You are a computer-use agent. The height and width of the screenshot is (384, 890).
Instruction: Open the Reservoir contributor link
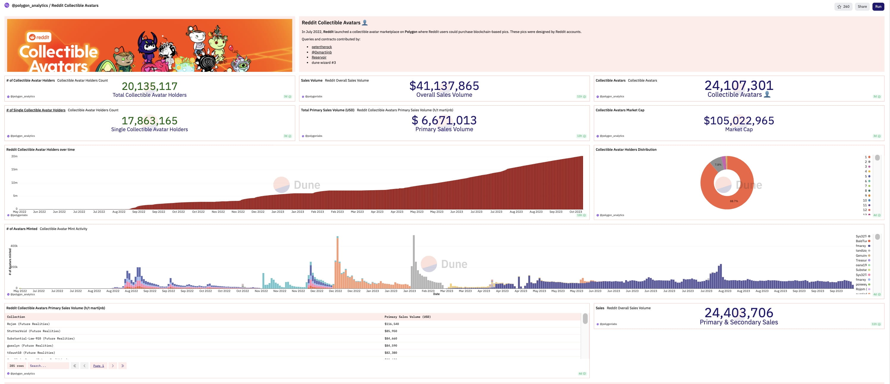click(319, 57)
